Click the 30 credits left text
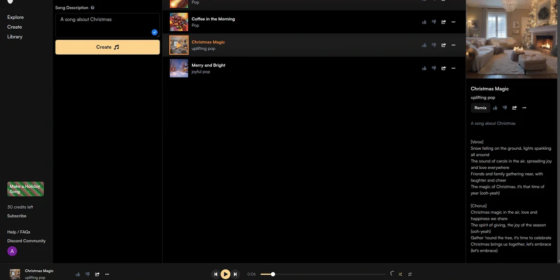The height and width of the screenshot is (280, 560). click(x=20, y=207)
